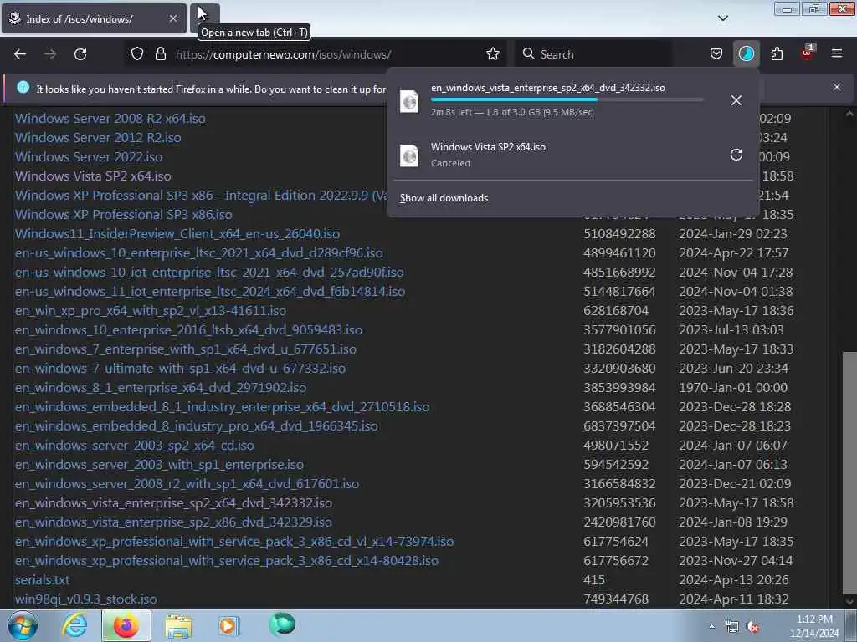Download en_win_xp_pro_x64_with_sp2 ISO

click(151, 311)
